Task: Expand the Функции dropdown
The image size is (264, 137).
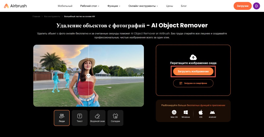Action: coord(114,6)
